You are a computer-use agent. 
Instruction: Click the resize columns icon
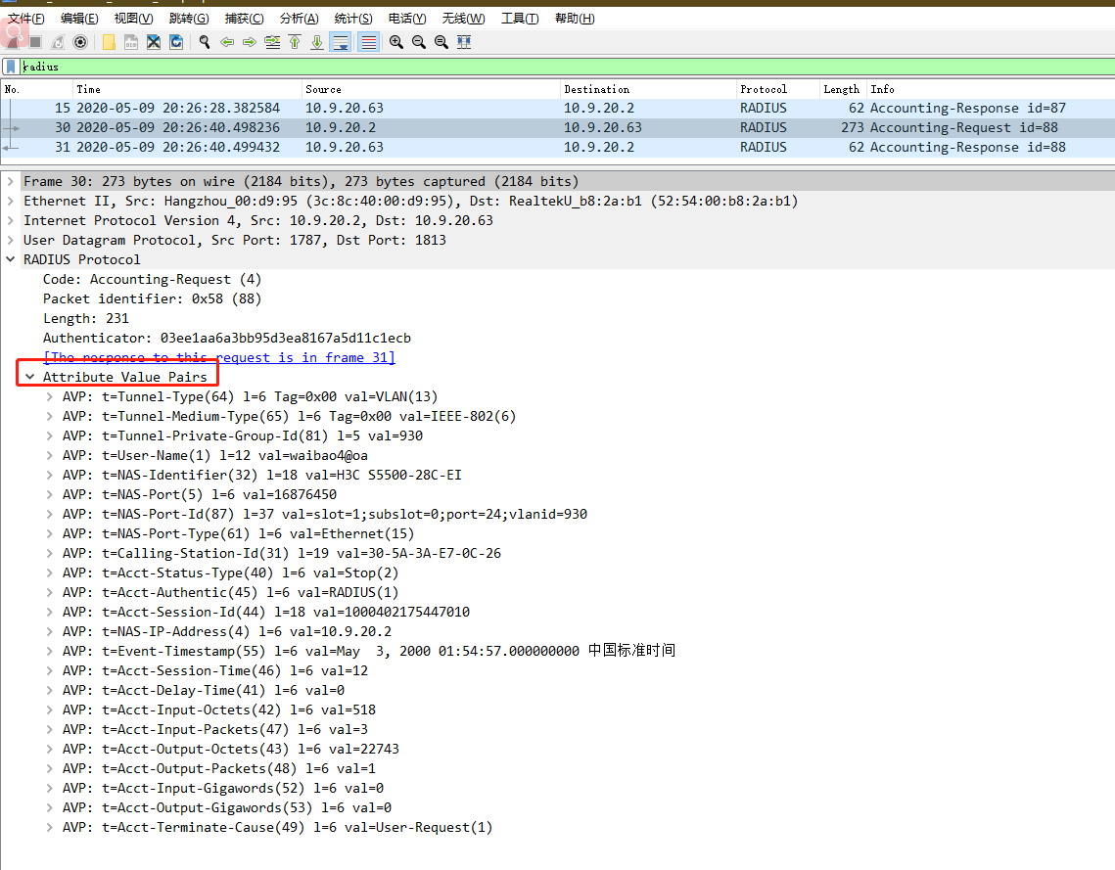tap(464, 42)
